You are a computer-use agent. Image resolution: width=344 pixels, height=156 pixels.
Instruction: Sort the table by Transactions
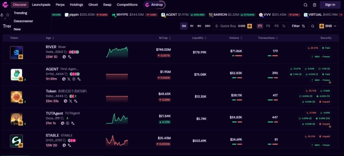pos(268,38)
